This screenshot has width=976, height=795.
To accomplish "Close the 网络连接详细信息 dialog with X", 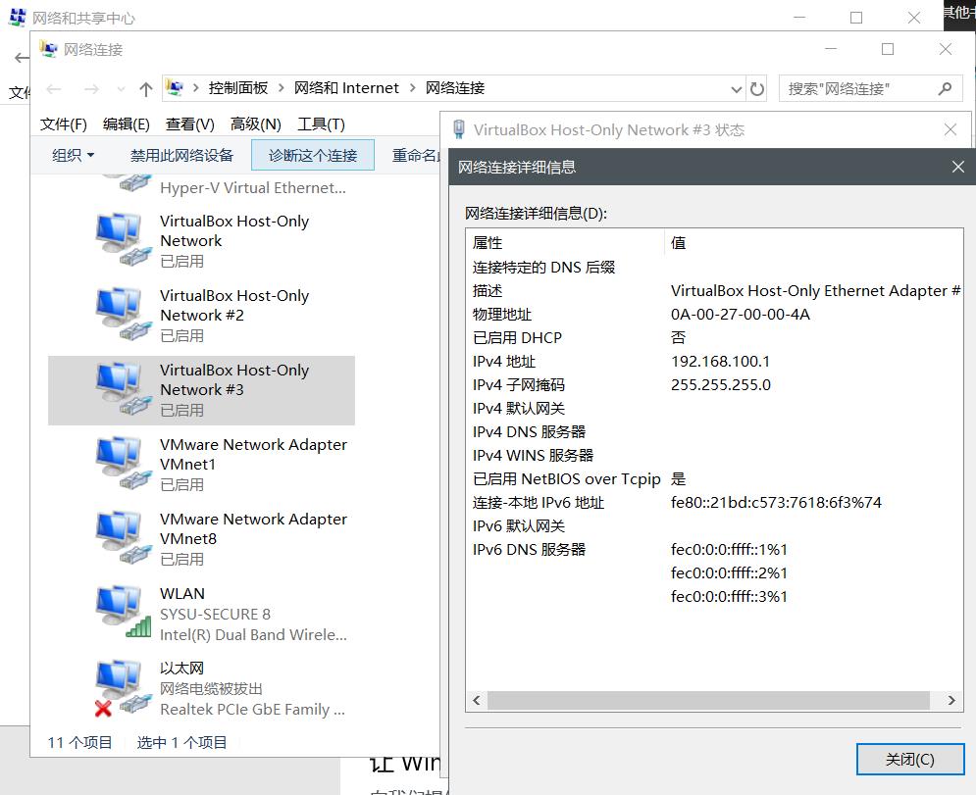I will [958, 167].
